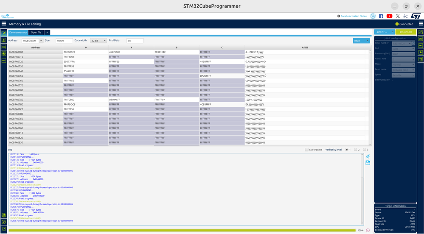This screenshot has width=424, height=234.
Task: Click the ST community network icon
Action: 405,16
